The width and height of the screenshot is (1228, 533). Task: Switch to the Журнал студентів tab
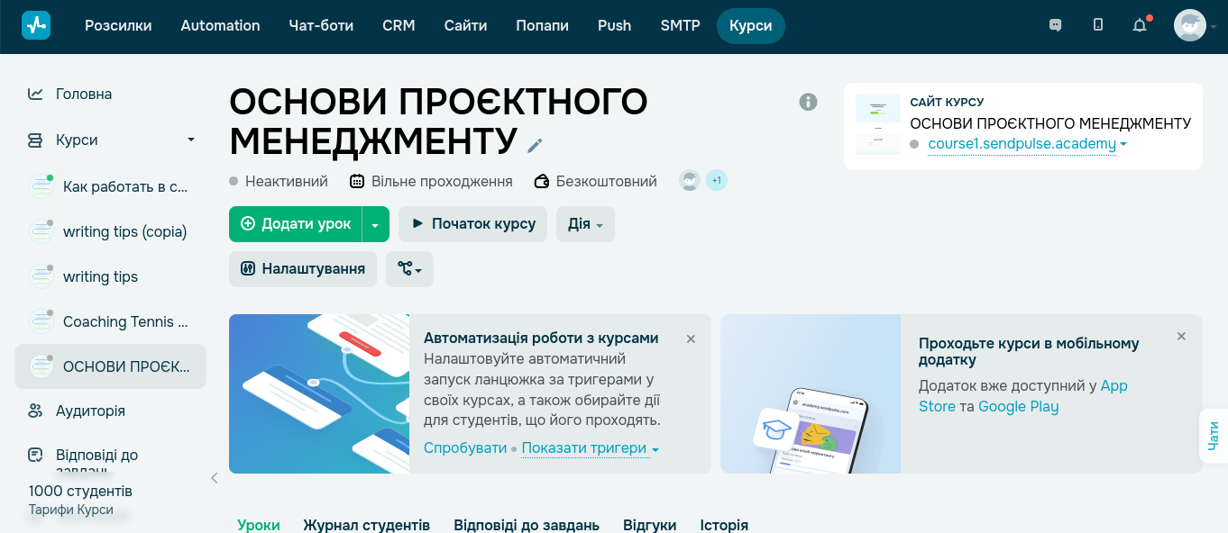tap(366, 525)
